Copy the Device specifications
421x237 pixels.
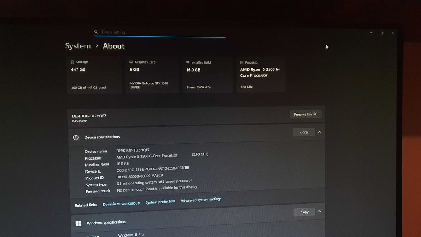pyautogui.click(x=304, y=132)
